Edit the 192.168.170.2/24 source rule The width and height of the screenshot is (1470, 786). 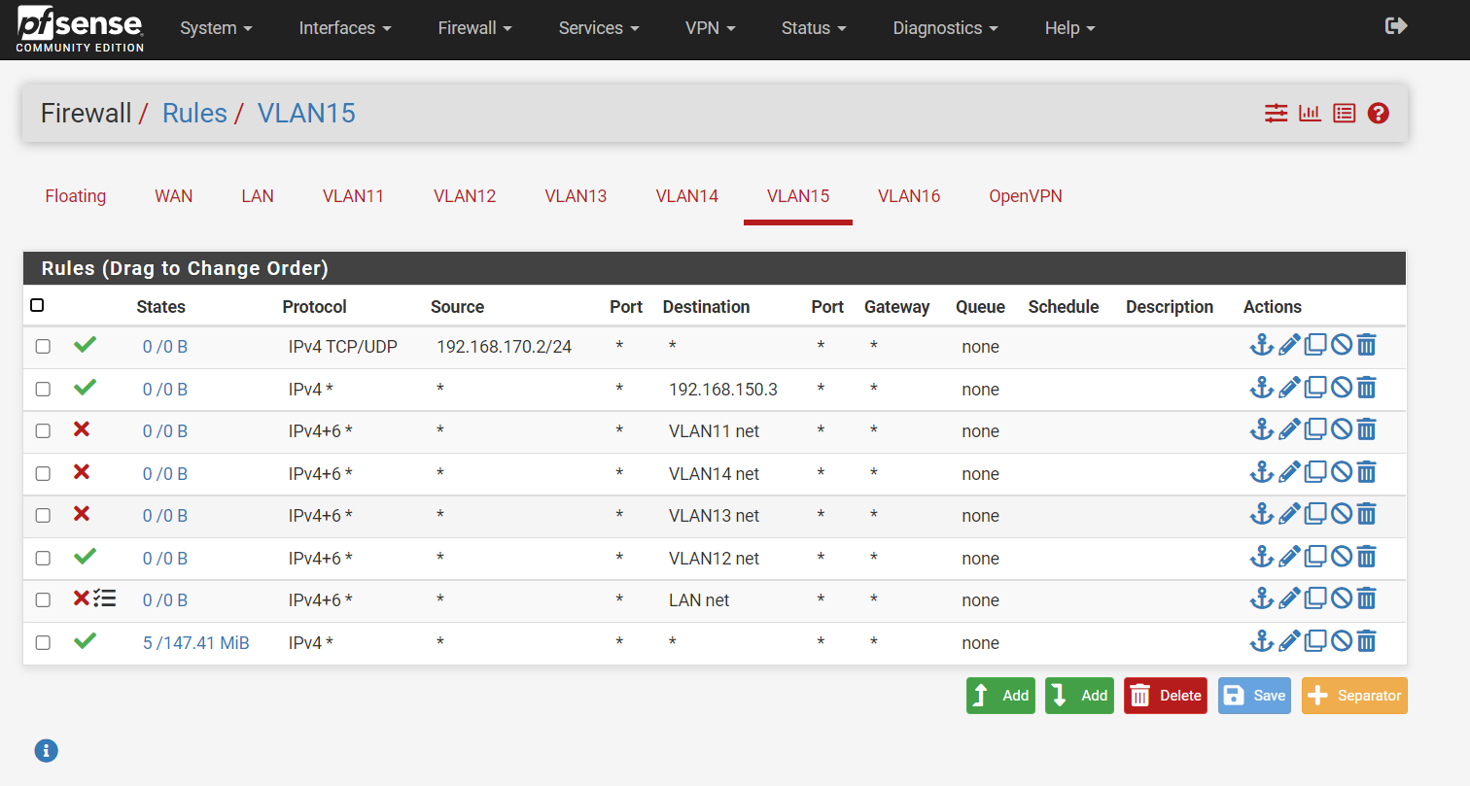(1289, 345)
